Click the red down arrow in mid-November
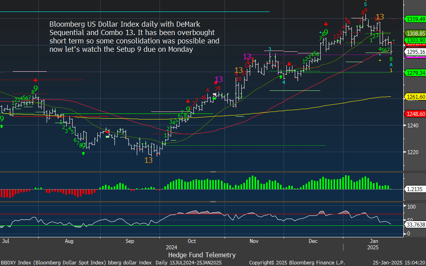 (289, 64)
